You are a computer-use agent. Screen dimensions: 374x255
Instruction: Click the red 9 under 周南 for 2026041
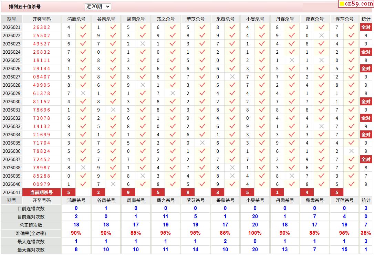(128, 192)
